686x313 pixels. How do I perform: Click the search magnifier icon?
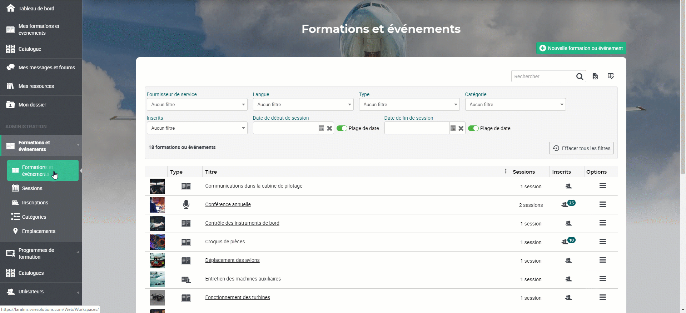tap(580, 76)
